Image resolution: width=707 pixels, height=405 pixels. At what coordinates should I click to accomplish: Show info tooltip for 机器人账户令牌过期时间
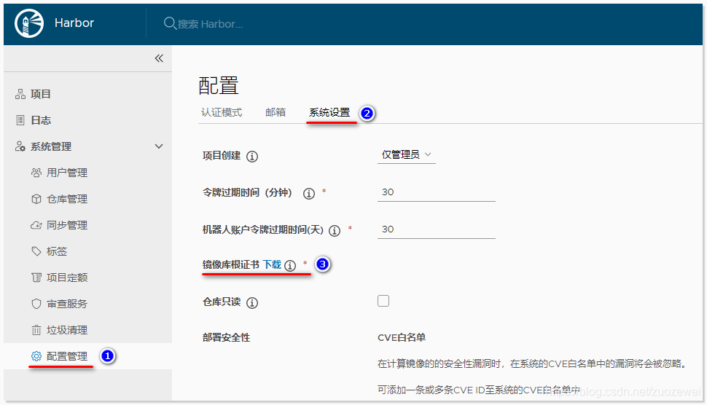pos(335,231)
